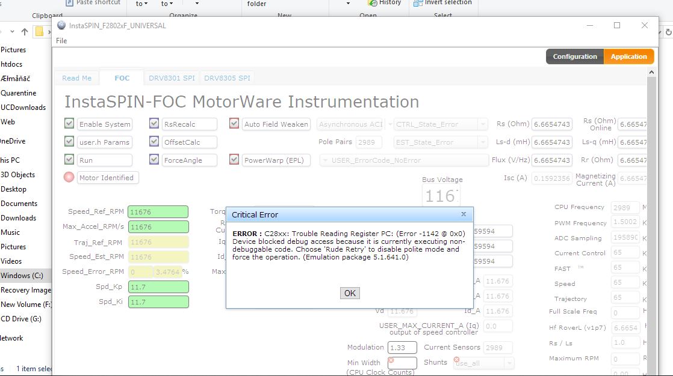Click the Refresh icon in File Explorer
This screenshot has height=376, width=673.
[x=668, y=32]
